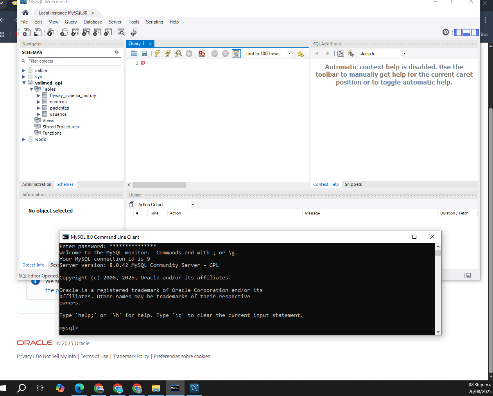493x396 pixels.
Task: Run EXPLAIN on statement under cursor
Action: (x=178, y=54)
